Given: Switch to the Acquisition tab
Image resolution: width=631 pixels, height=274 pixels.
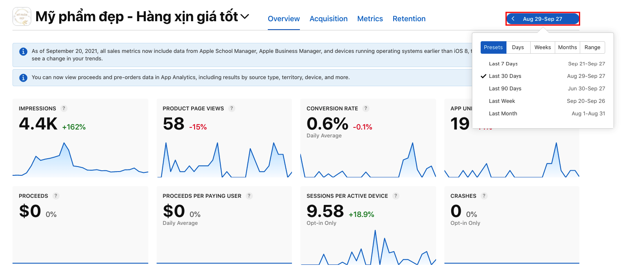Looking at the screenshot, I should tap(328, 19).
